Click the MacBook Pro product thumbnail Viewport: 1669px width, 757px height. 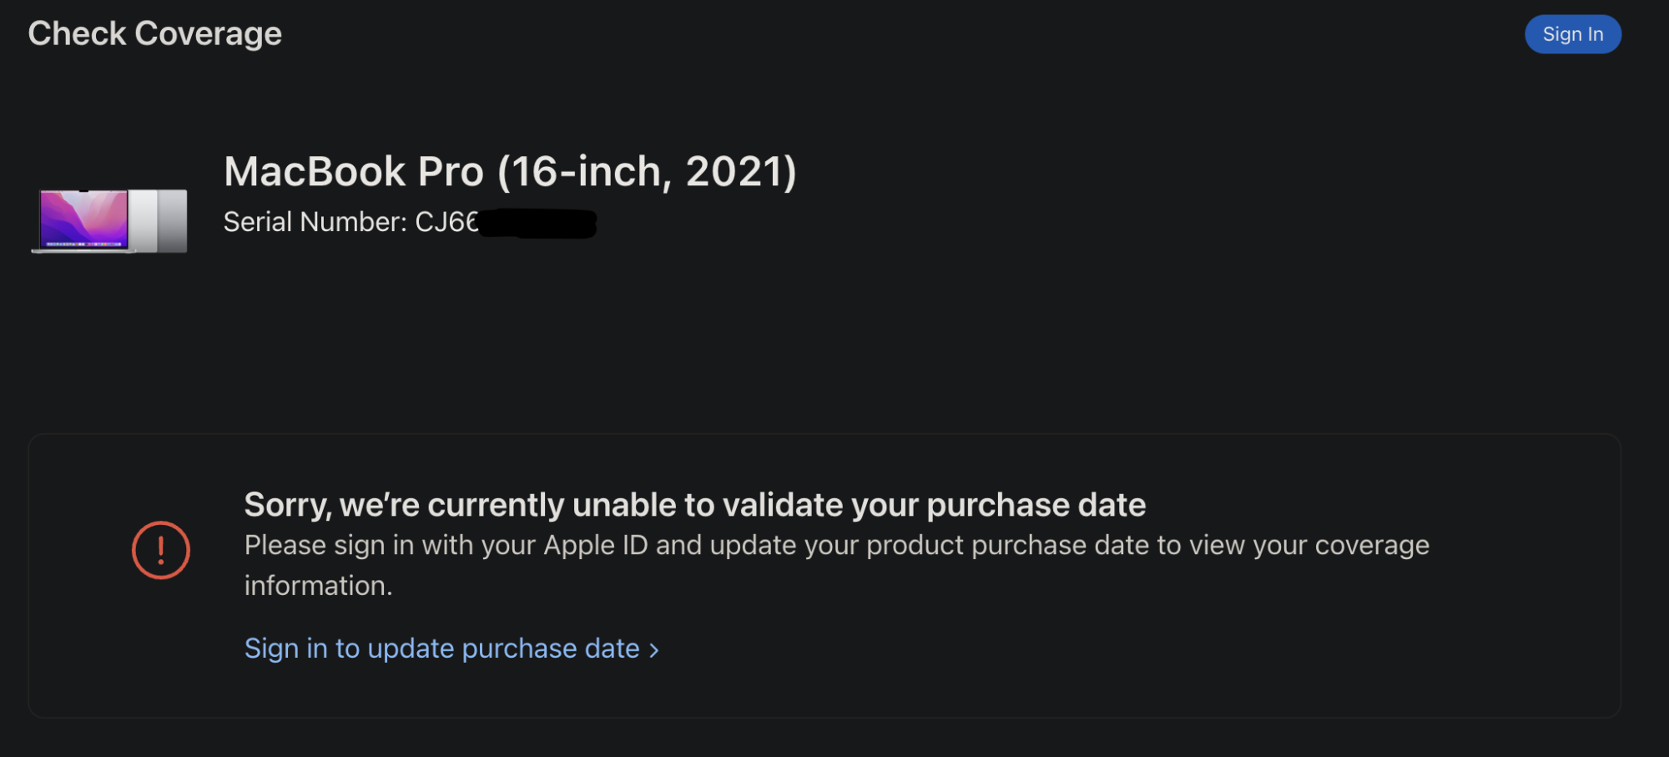coord(109,220)
